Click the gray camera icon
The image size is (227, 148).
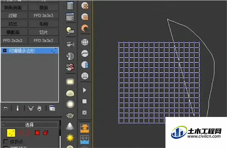coord(70,44)
